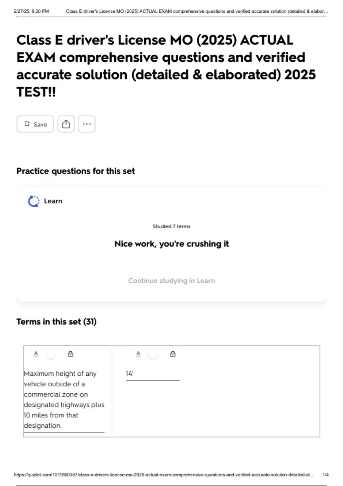343x486 pixels.
Task: Click the text format 'A' icon on term side
Action: pyautogui.click(x=36, y=354)
